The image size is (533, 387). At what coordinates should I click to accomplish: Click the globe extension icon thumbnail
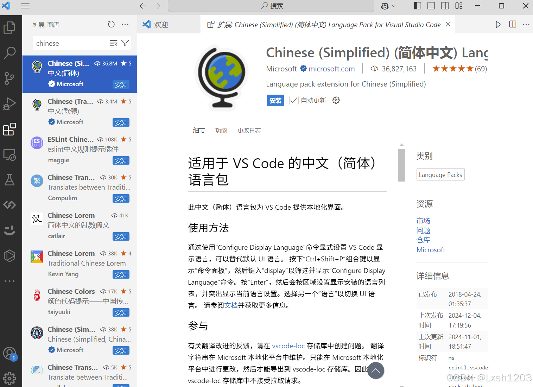[x=222, y=77]
